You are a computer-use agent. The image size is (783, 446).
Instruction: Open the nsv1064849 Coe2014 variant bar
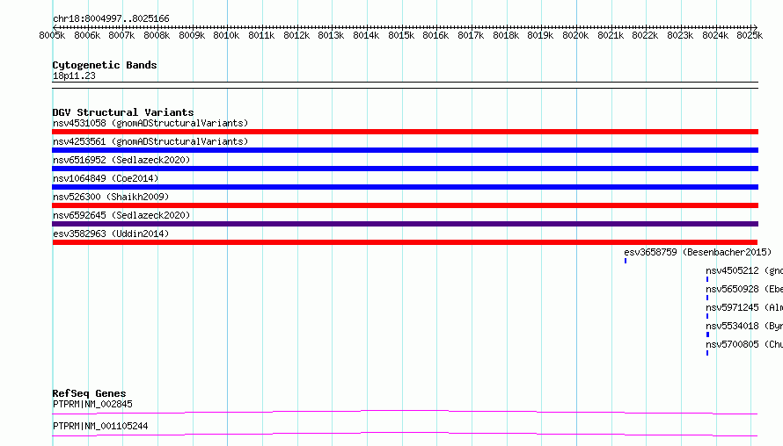pyautogui.click(x=405, y=187)
